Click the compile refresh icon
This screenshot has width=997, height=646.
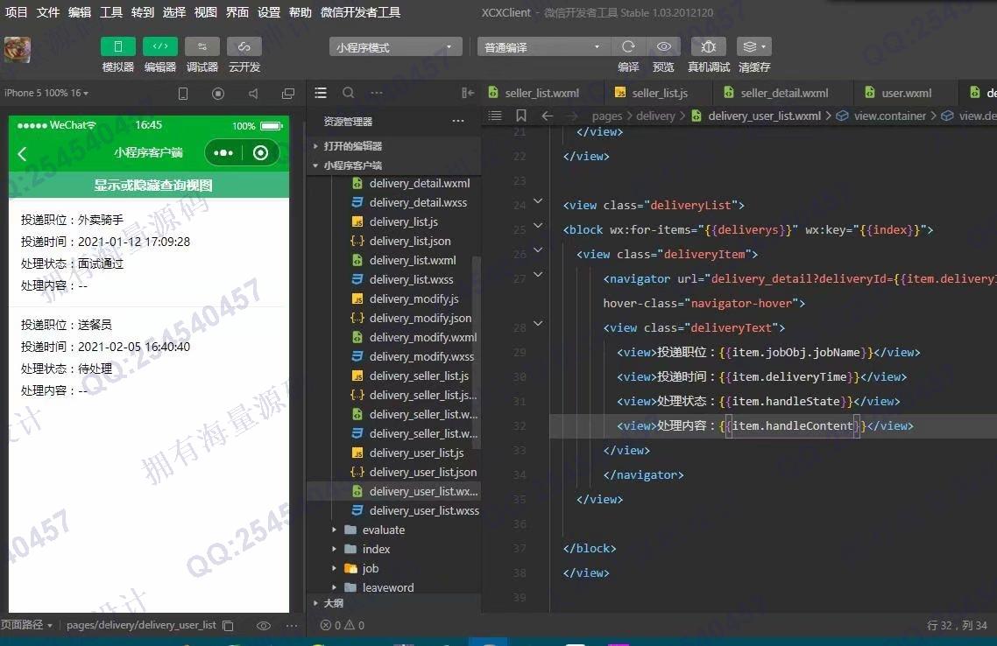[x=628, y=46]
